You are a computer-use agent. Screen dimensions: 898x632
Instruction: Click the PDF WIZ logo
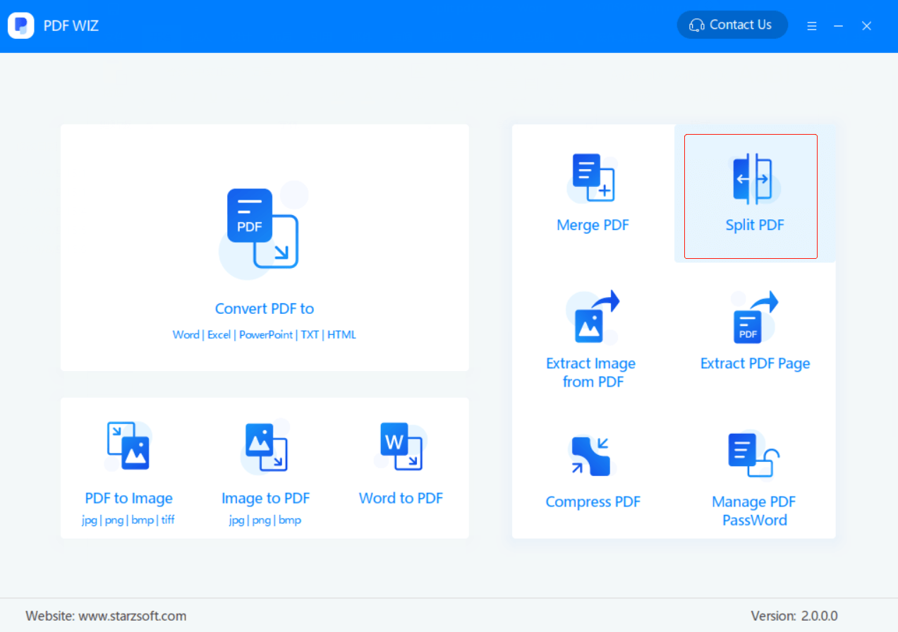coord(20,25)
